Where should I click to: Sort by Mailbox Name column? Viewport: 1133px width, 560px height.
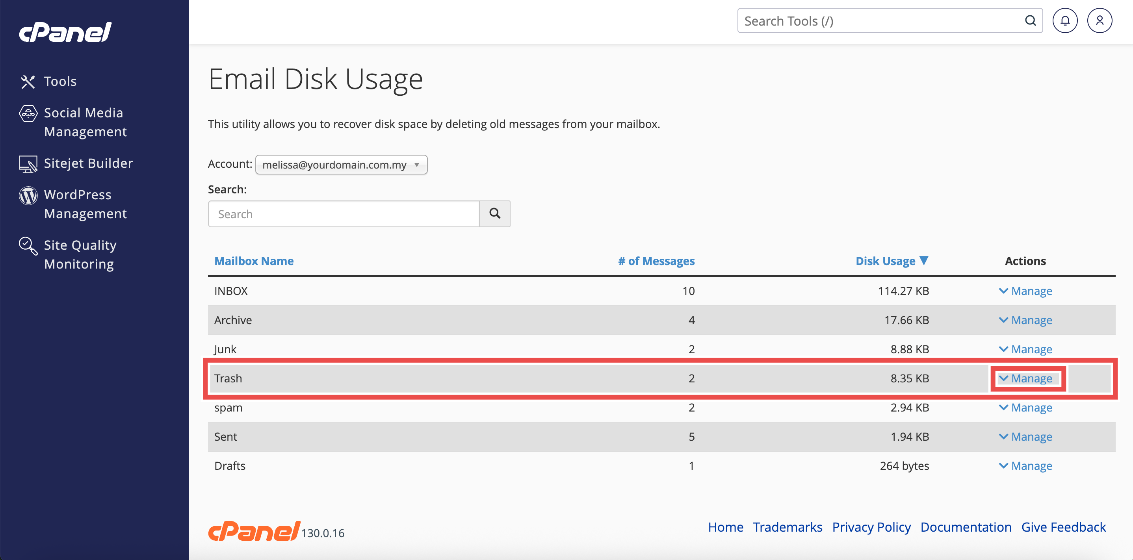click(254, 261)
